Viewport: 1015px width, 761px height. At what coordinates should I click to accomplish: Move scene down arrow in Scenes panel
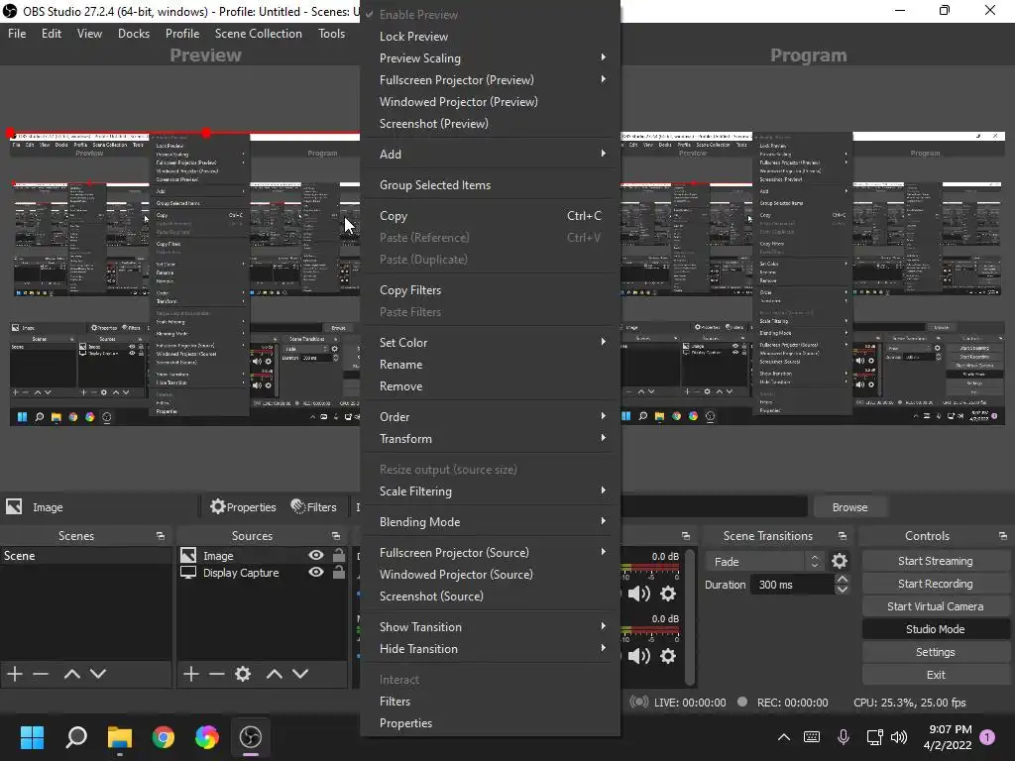click(x=98, y=674)
